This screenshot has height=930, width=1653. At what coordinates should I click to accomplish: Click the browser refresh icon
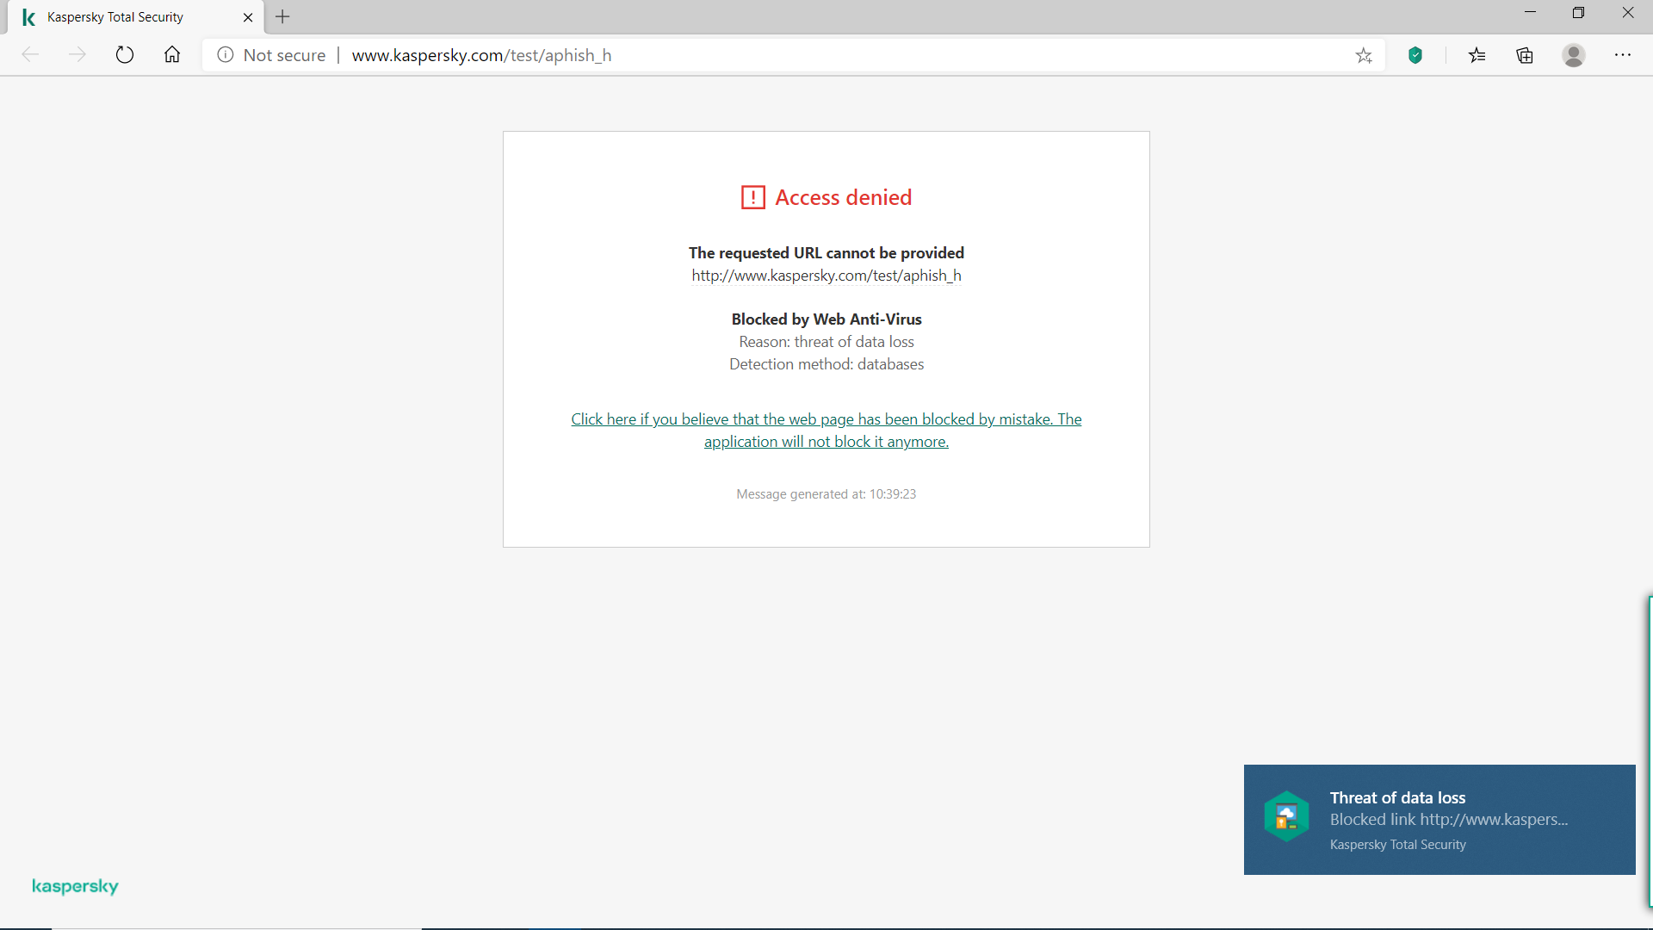click(125, 55)
